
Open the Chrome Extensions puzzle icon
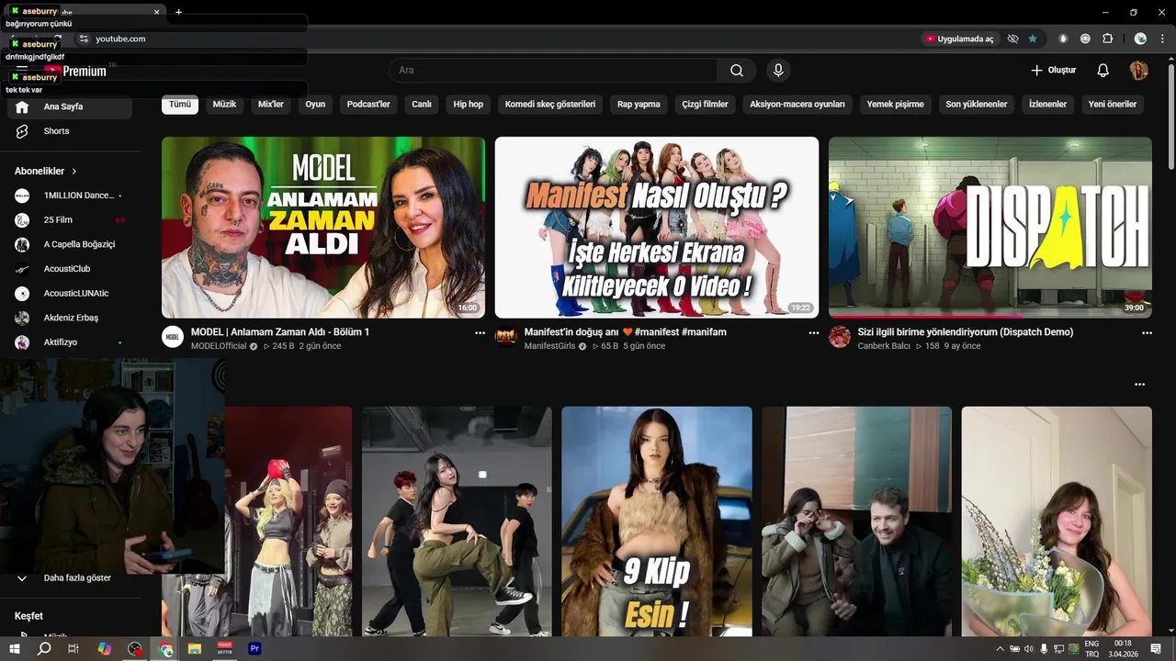[1107, 39]
